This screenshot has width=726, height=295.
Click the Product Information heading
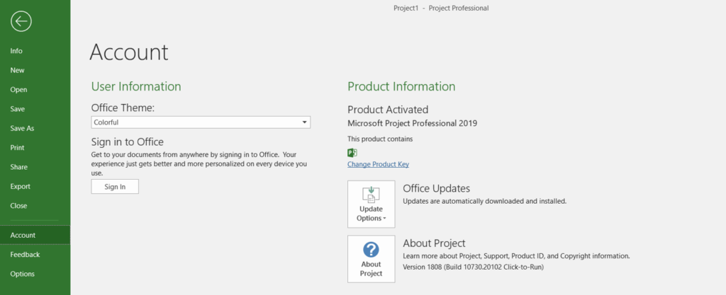tap(401, 86)
